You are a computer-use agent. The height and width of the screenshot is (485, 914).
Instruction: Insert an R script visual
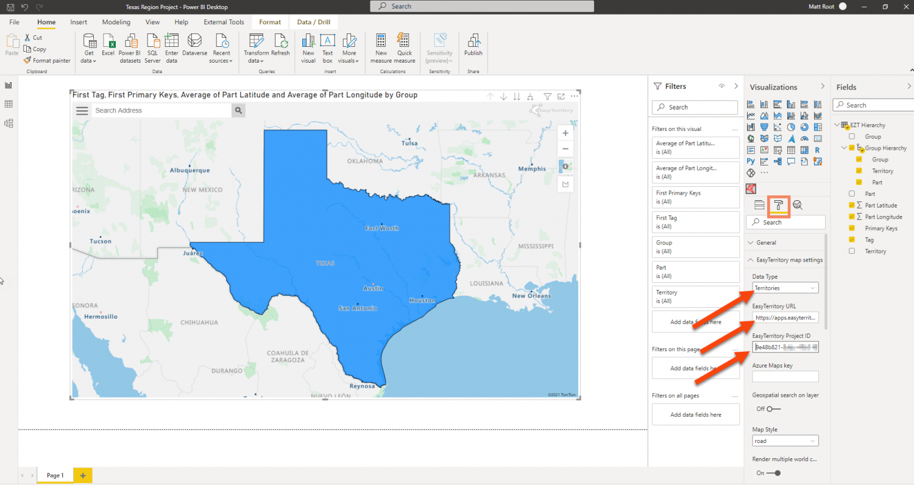point(818,150)
